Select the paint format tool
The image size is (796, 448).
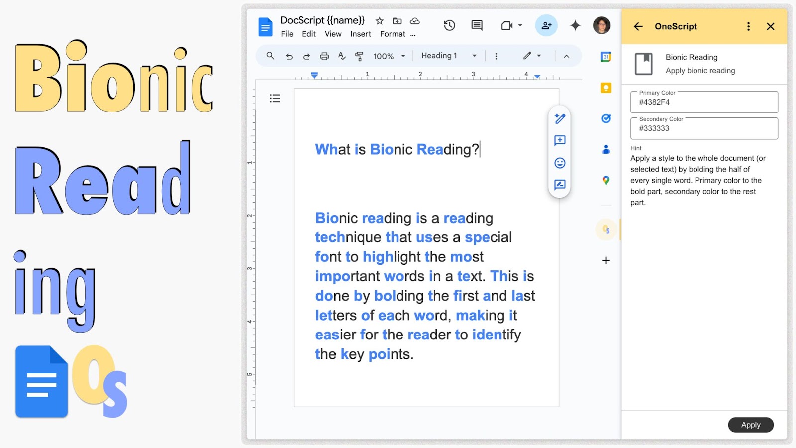click(x=359, y=56)
